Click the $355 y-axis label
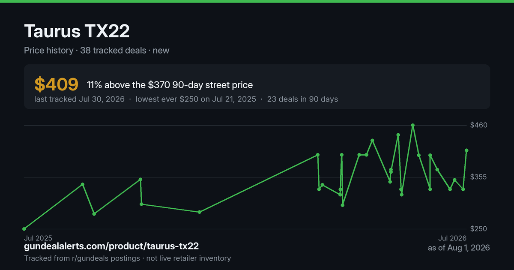 coord(479,177)
